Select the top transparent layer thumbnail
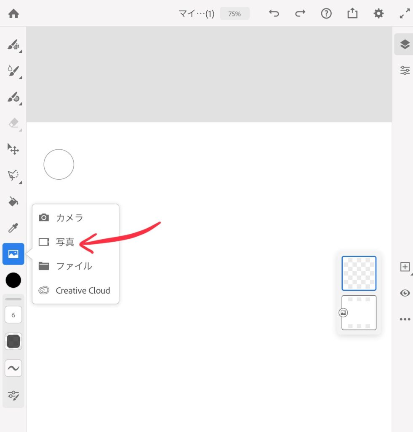413x432 pixels. 359,273
